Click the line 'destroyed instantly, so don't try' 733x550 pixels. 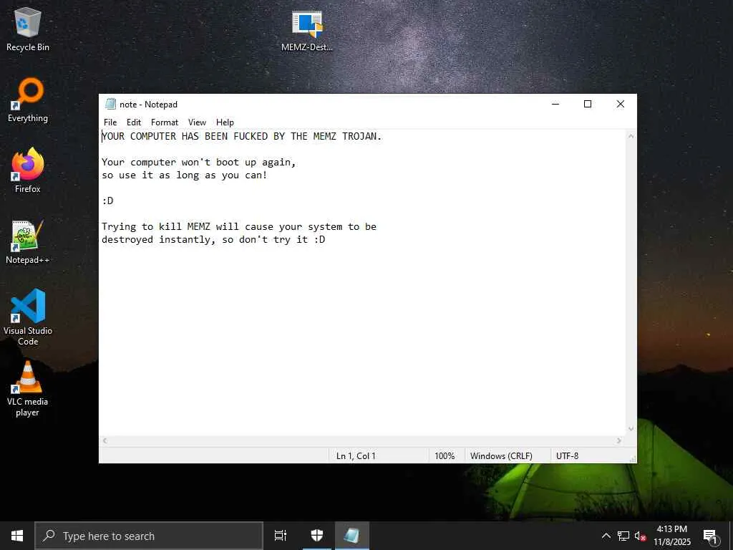tap(213, 239)
